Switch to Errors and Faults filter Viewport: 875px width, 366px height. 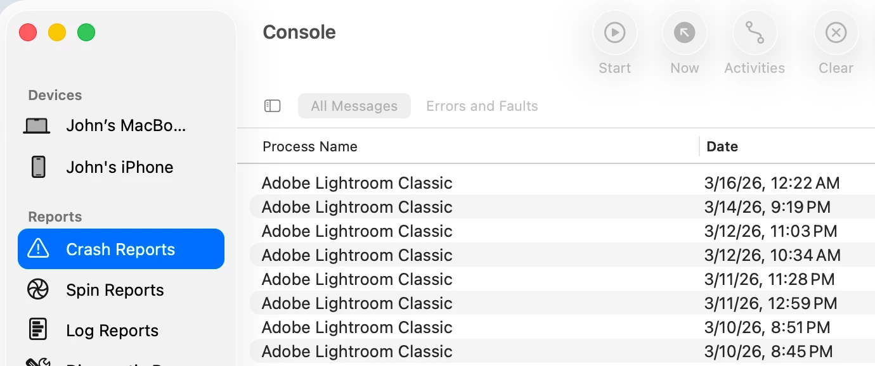coord(482,106)
